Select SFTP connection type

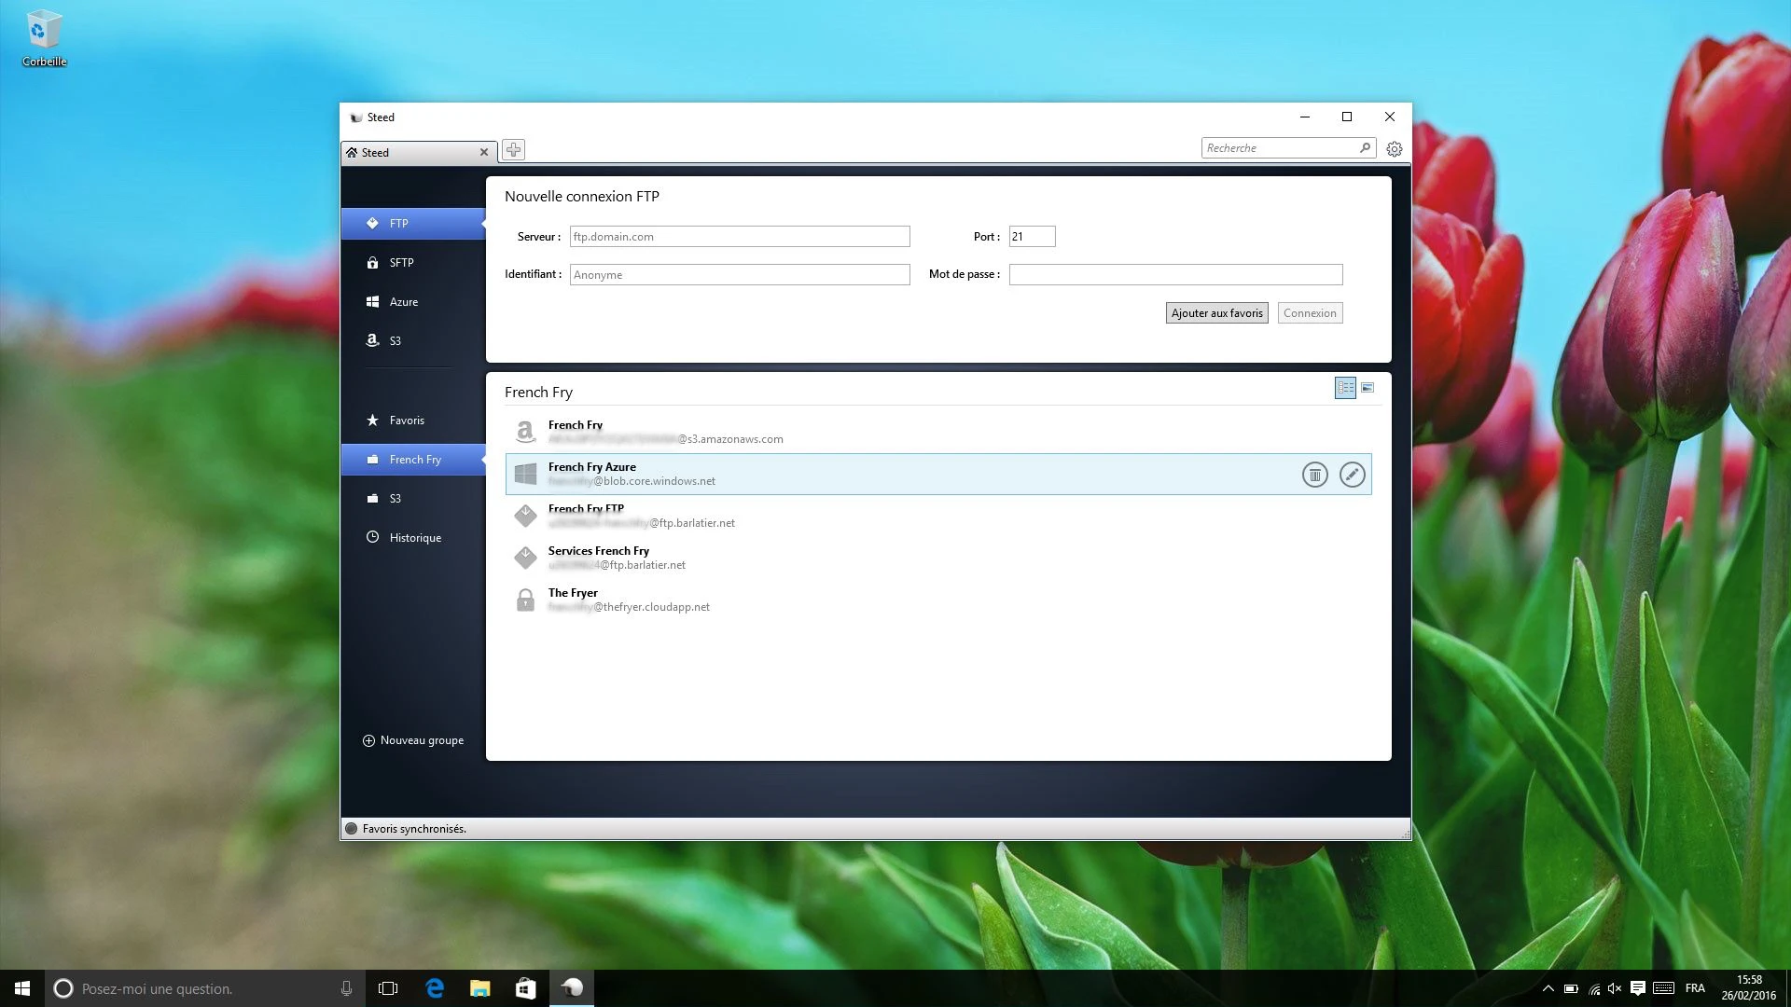(x=401, y=263)
